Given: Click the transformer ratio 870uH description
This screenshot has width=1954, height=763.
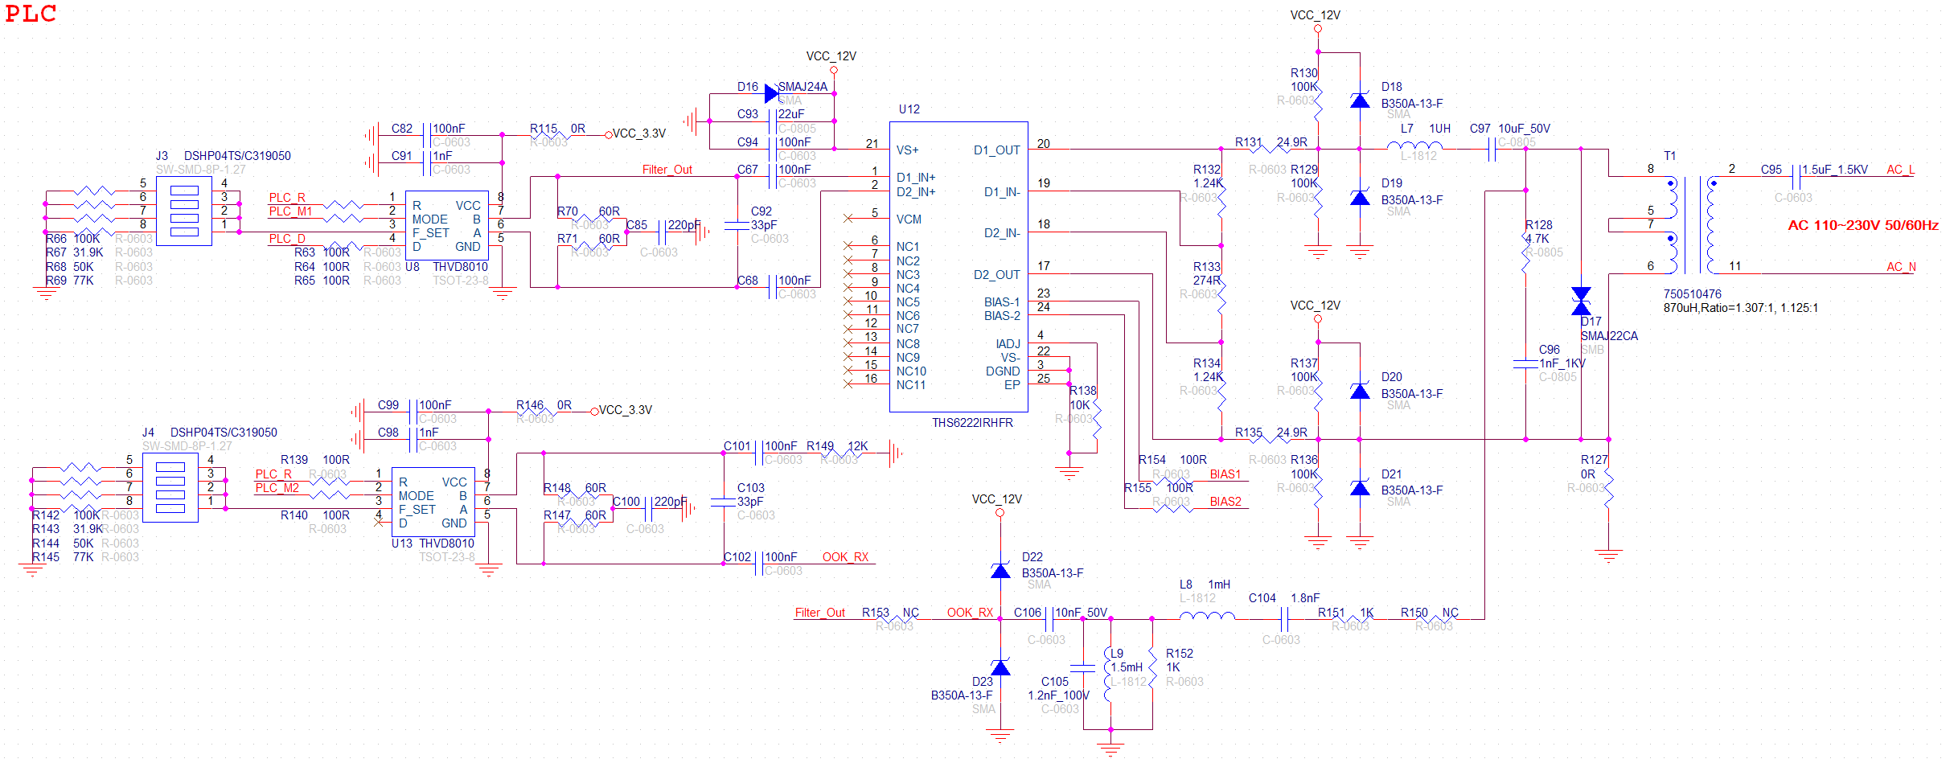Looking at the screenshot, I should click(x=1741, y=308).
